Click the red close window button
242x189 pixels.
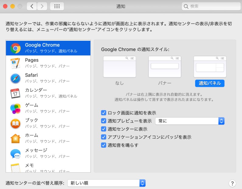point(5,6)
